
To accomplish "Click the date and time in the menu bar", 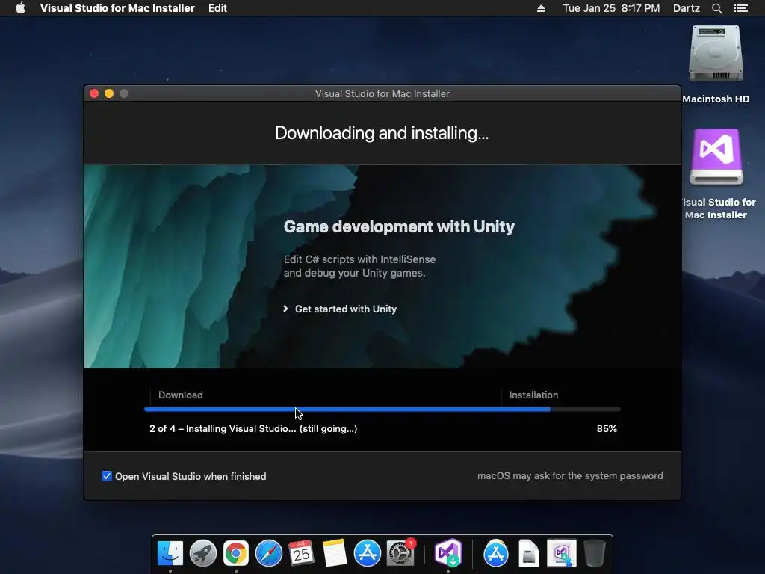I will [611, 8].
